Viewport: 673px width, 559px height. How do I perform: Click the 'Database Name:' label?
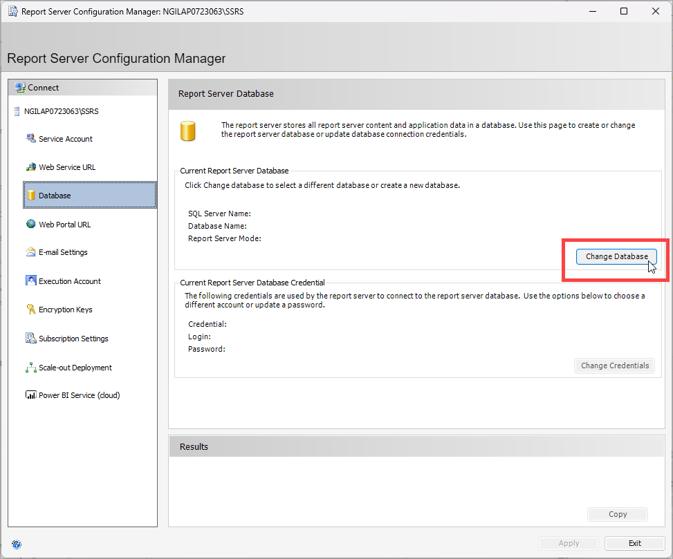217,226
